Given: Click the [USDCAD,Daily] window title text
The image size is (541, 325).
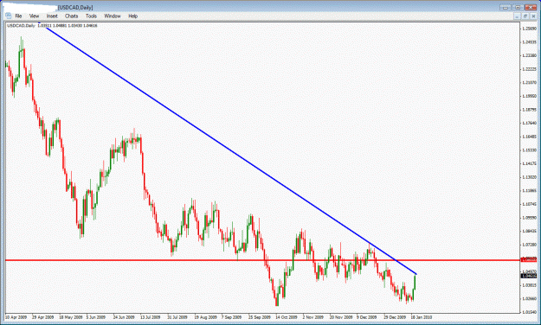Looking at the screenshot, I should point(75,8).
